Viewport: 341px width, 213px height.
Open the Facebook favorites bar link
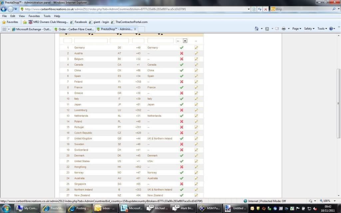point(78,22)
